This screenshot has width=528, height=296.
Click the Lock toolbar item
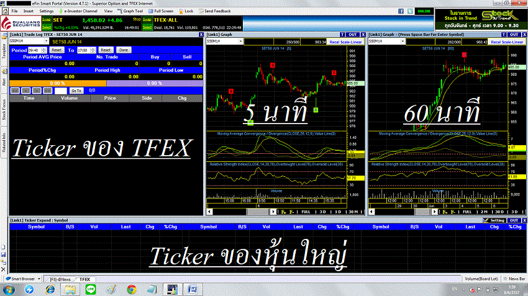[186, 11]
